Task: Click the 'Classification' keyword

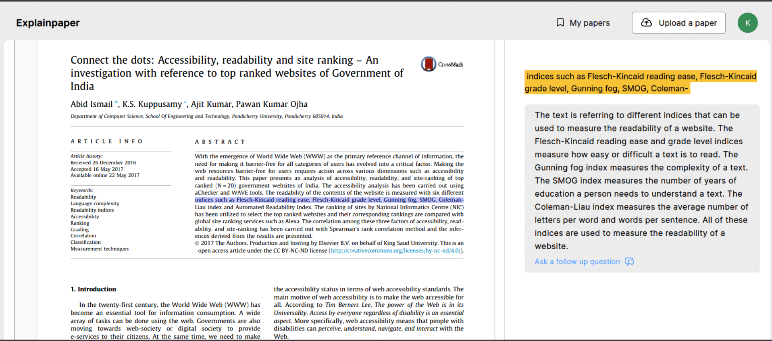Action: tap(85, 242)
